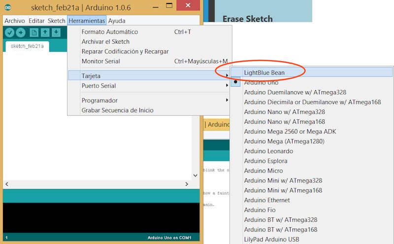The image size is (394, 244).
Task: Click the Arduino logo in title bar
Action: coord(8,7)
